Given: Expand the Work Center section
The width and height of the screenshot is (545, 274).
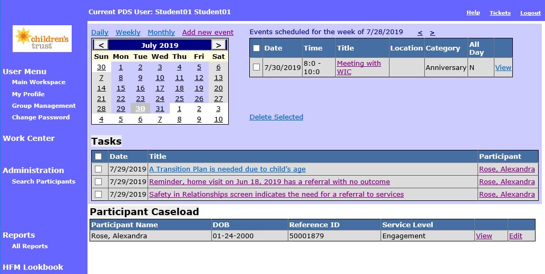Looking at the screenshot, I should point(28,138).
